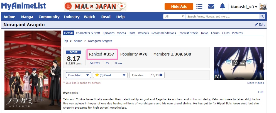Click the Anime breadcrumb link
Screen dimensions: 276x113
click(x=78, y=41)
